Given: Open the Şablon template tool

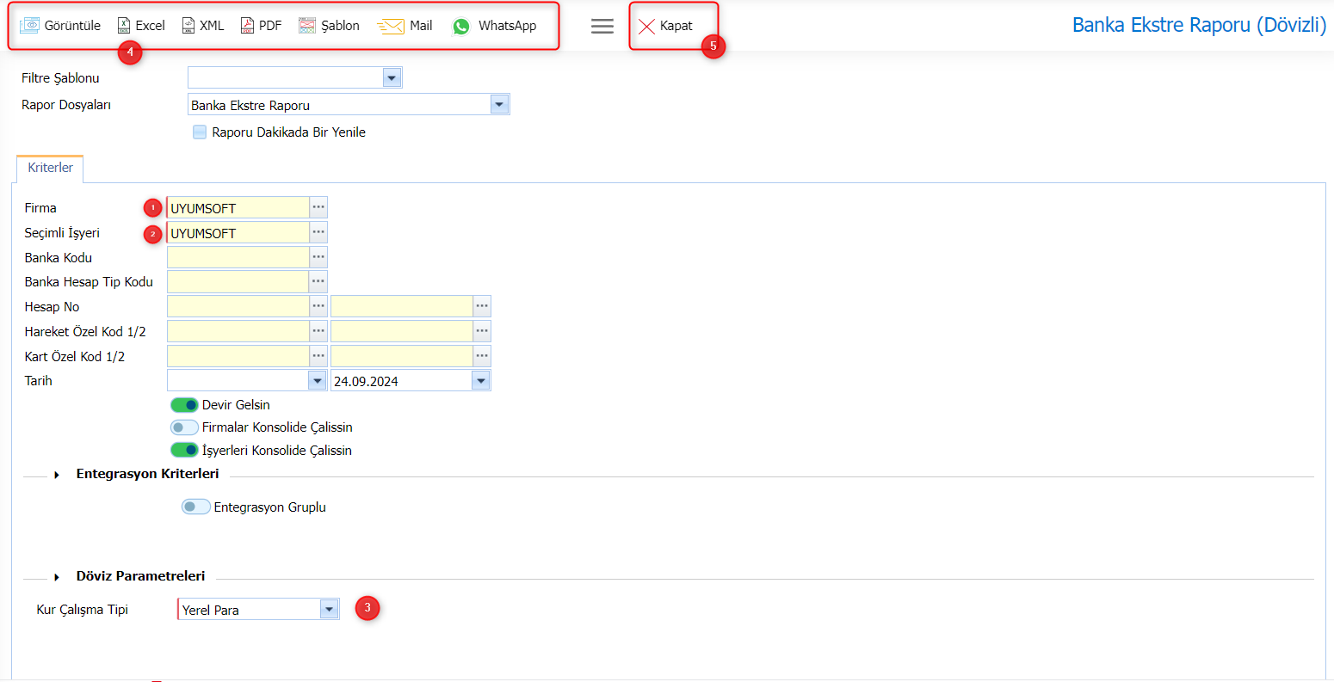Looking at the screenshot, I should [x=329, y=26].
